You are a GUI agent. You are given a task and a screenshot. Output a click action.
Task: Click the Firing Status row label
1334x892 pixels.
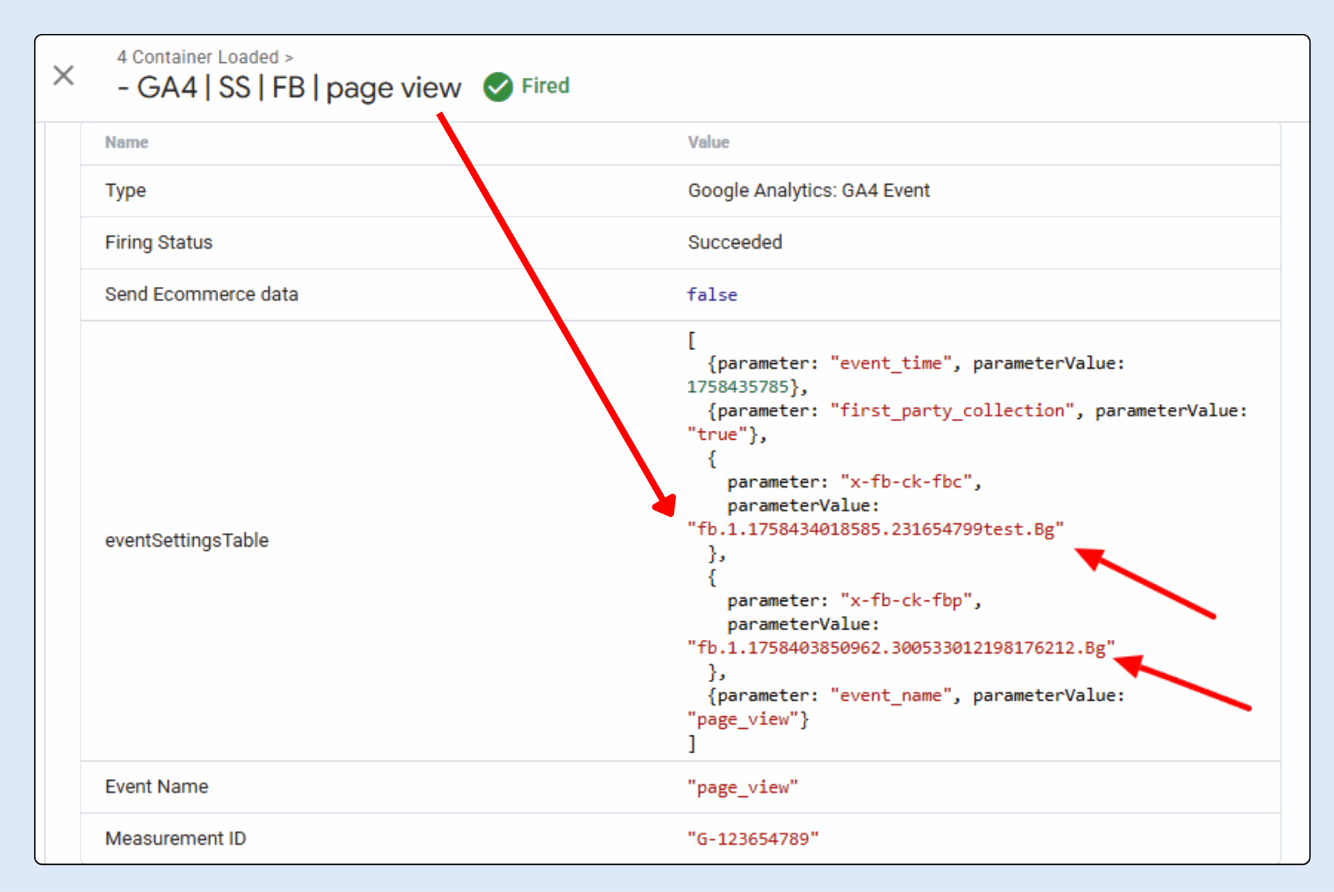[x=158, y=242]
